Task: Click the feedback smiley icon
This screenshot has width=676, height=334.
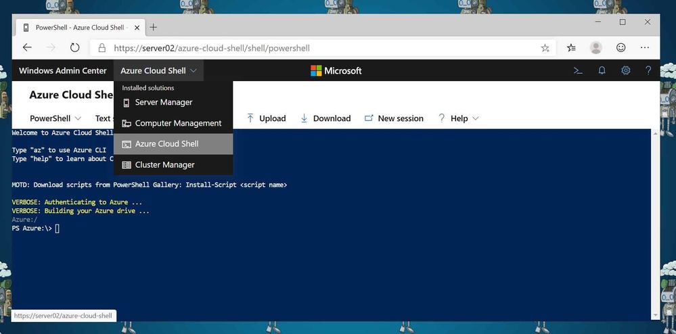Action: tap(621, 48)
